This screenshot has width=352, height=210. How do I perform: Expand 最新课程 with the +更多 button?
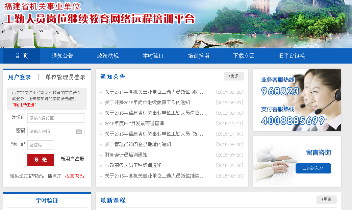(x=326, y=200)
